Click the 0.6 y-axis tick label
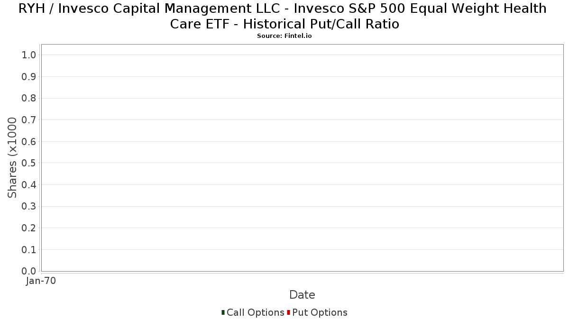Image resolution: width=569 pixels, height=320 pixels. [29, 142]
